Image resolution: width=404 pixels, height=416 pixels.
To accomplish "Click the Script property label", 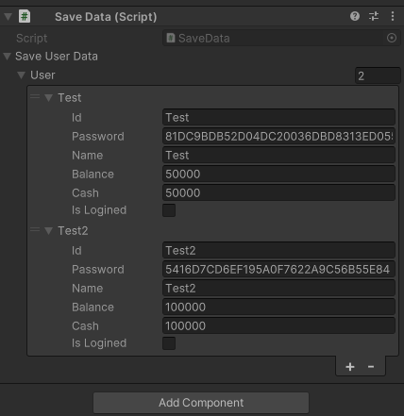I will click(x=31, y=38).
